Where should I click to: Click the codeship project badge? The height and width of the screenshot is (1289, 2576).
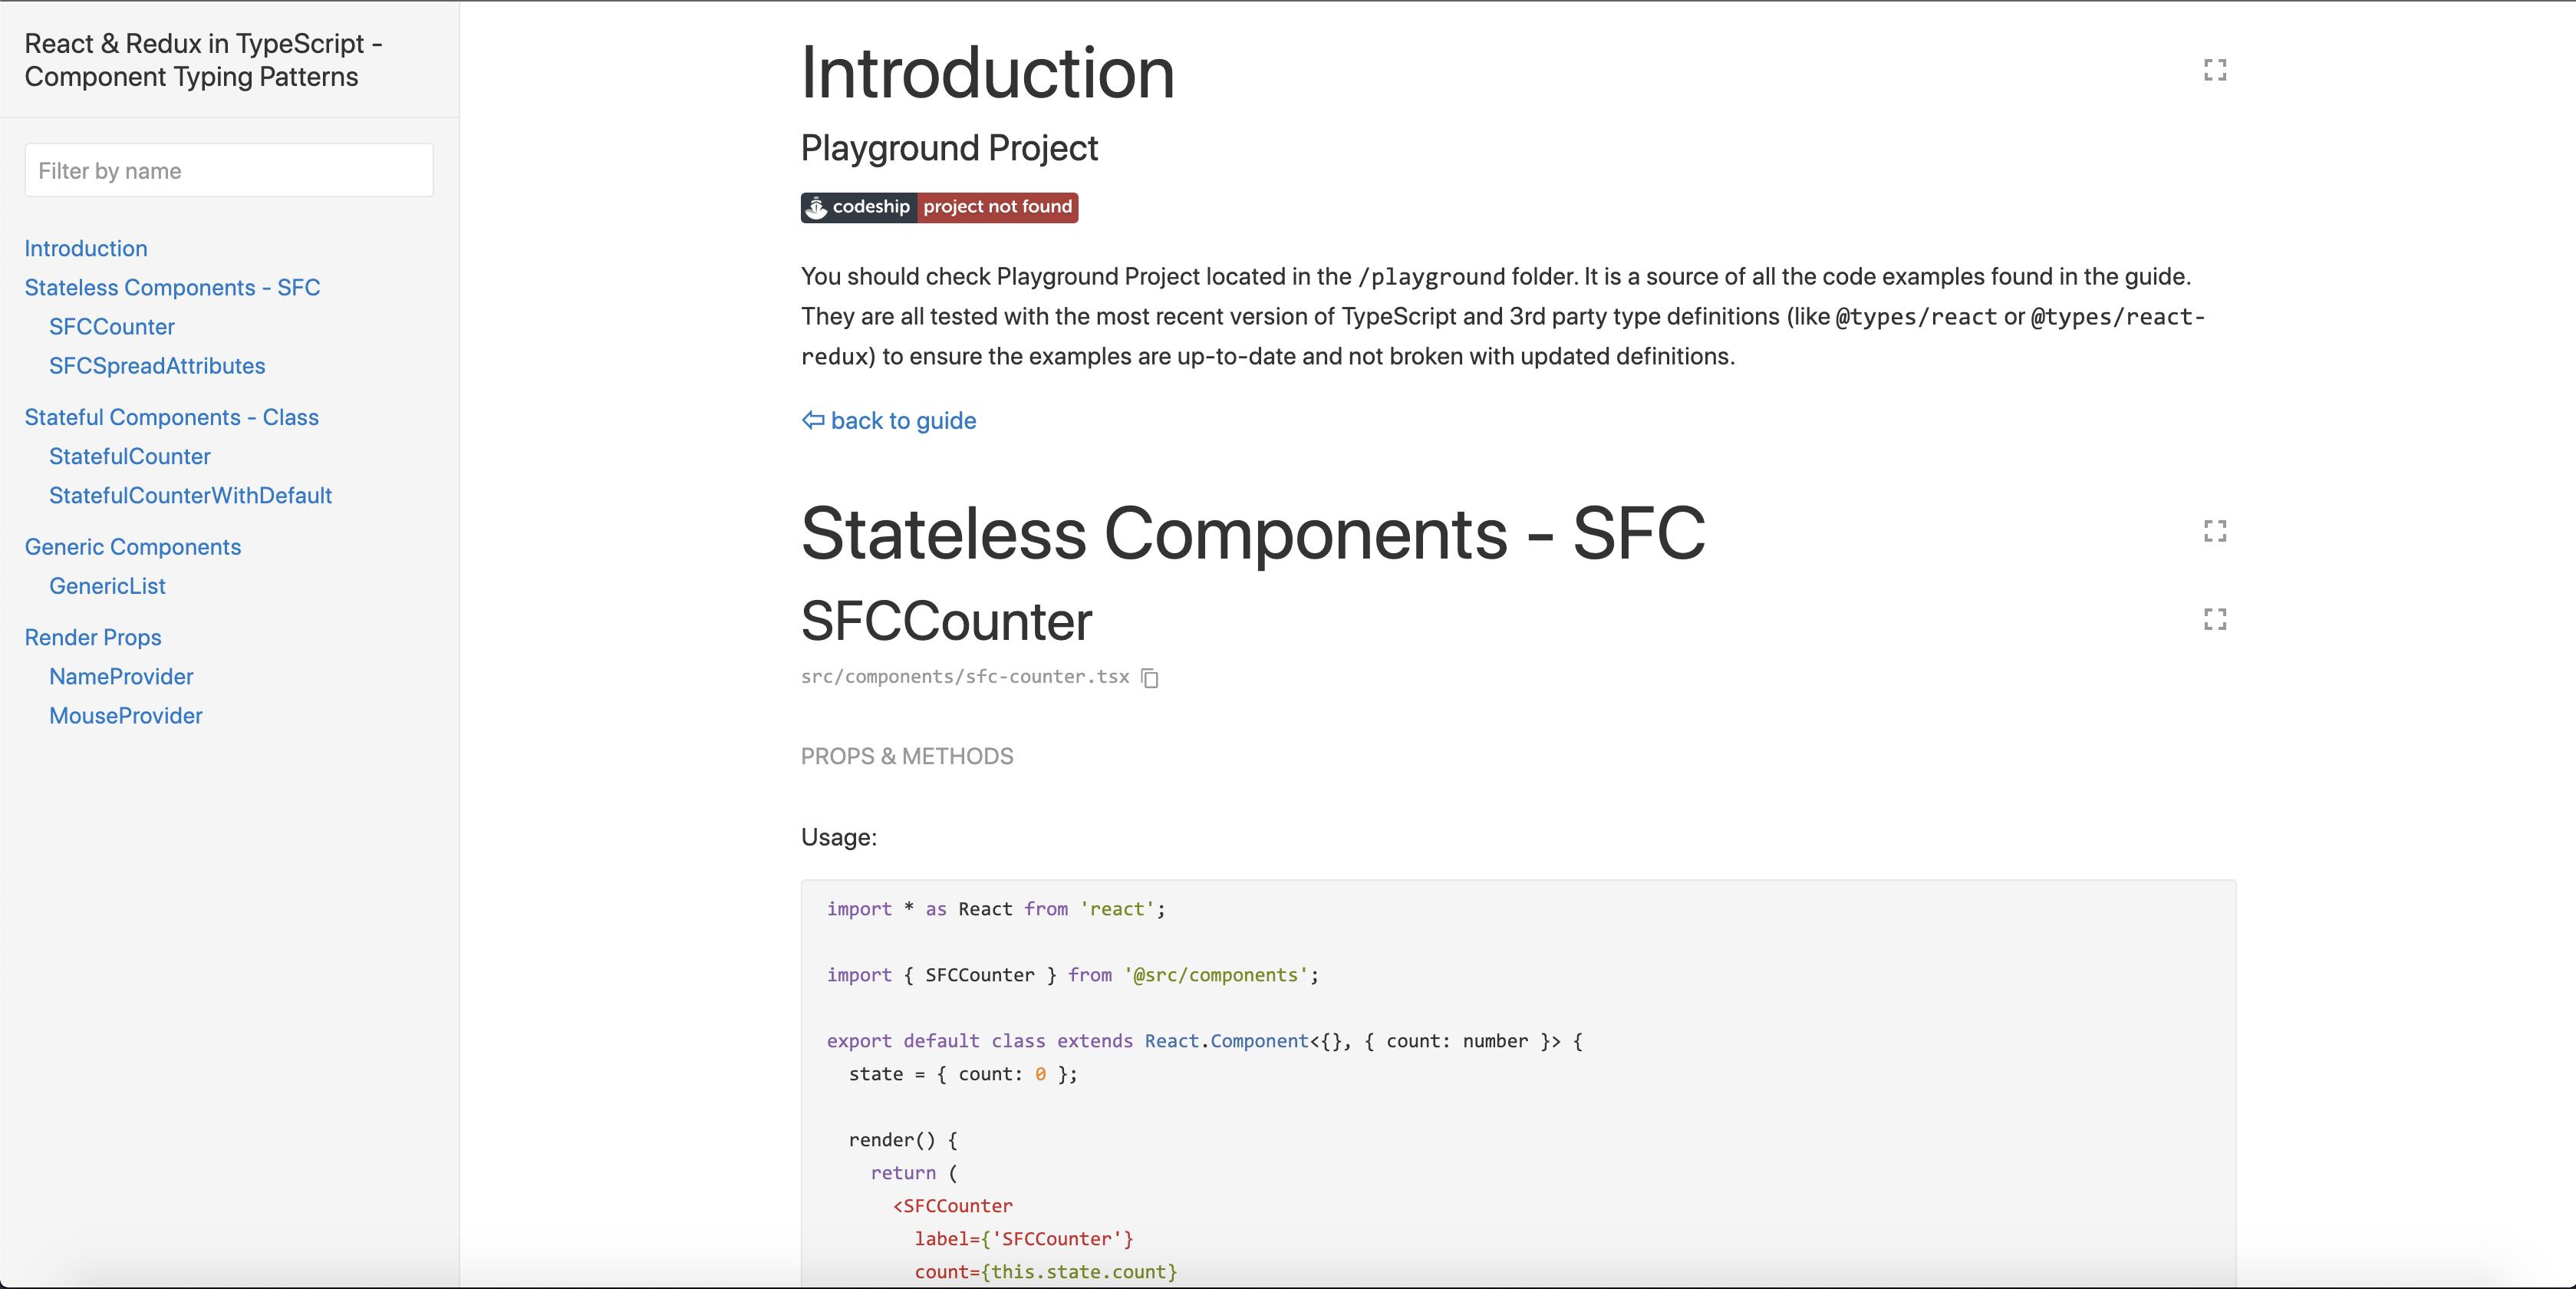click(x=939, y=207)
